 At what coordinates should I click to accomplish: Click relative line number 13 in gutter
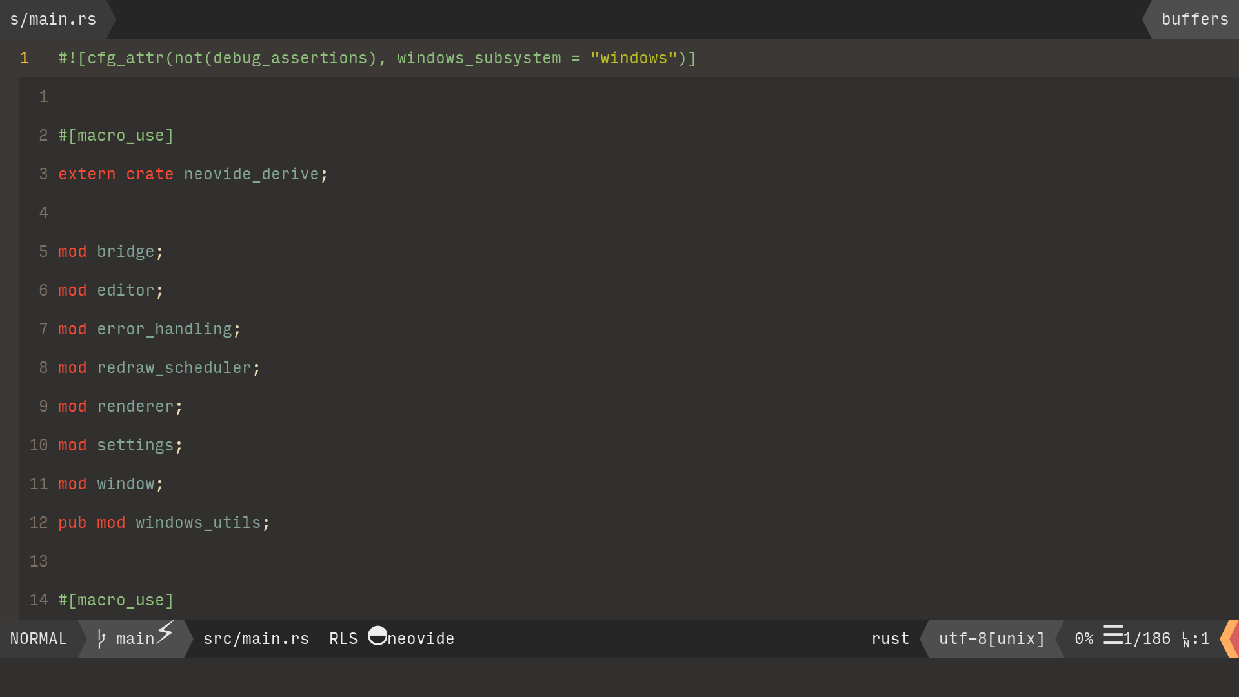(39, 561)
